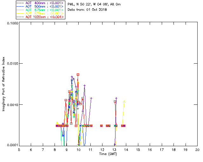The height and width of the screenshot is (162, 203).
Task: Click the highest red square marker near 10 GMT
Action: pyautogui.click(x=78, y=75)
